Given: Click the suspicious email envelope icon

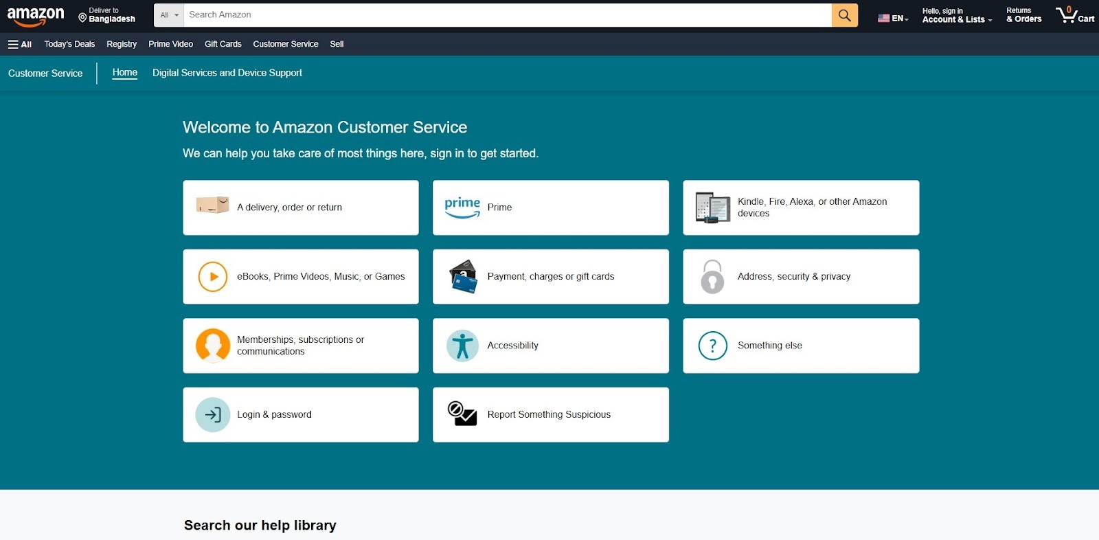Looking at the screenshot, I should 462,414.
